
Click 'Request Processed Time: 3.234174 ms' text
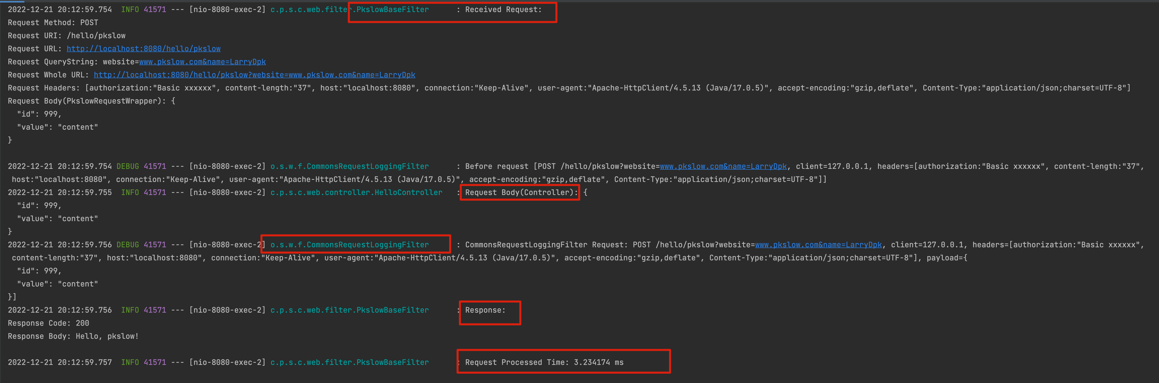[x=544, y=362]
